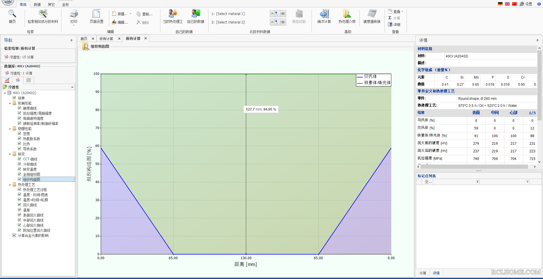Select the first chart-type icon tab in navigation
Screen dimensions: 543x279
tap(7, 80)
